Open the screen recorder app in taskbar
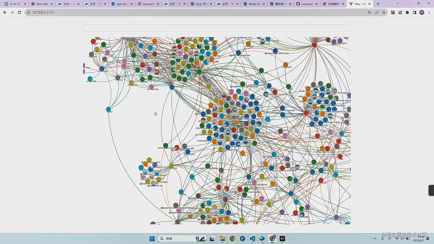434x244 pixels. pyautogui.click(x=282, y=239)
